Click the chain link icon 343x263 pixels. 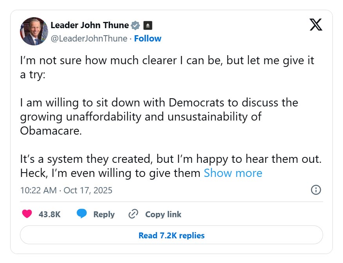(134, 214)
